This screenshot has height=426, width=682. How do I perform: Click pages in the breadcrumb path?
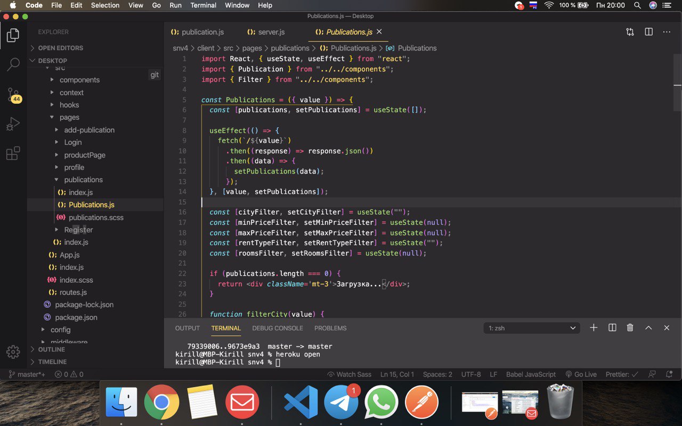(x=252, y=48)
